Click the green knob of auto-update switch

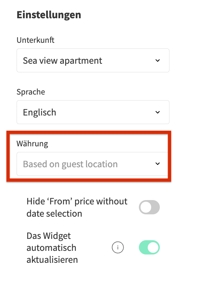153,248
